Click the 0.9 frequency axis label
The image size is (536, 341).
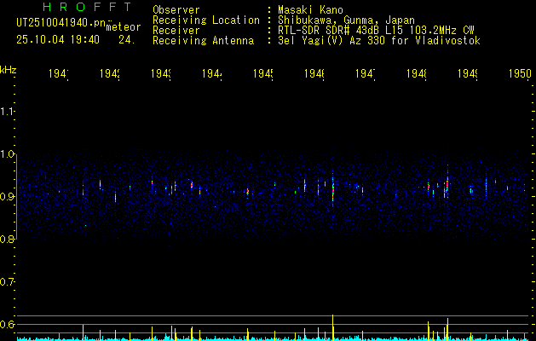(x=8, y=196)
